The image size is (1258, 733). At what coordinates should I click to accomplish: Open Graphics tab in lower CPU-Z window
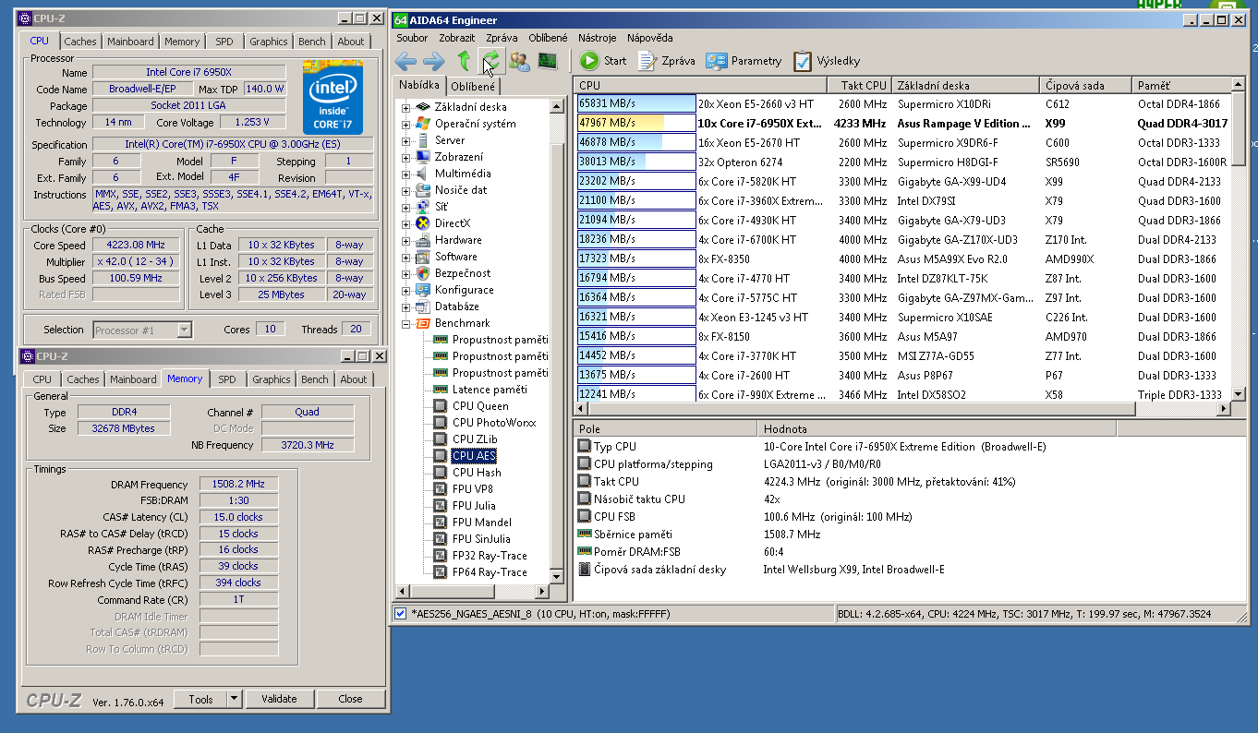[x=272, y=379]
